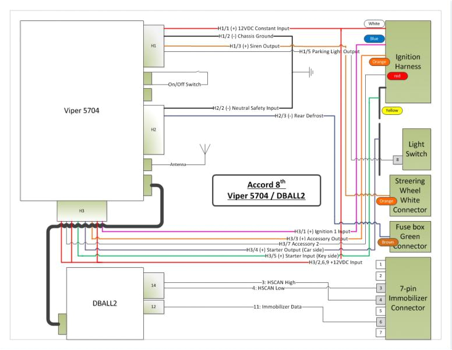Click the antenna symbol
The height and width of the screenshot is (350, 452).
tap(204, 149)
